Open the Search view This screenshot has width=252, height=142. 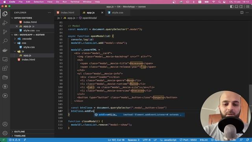click(5, 41)
